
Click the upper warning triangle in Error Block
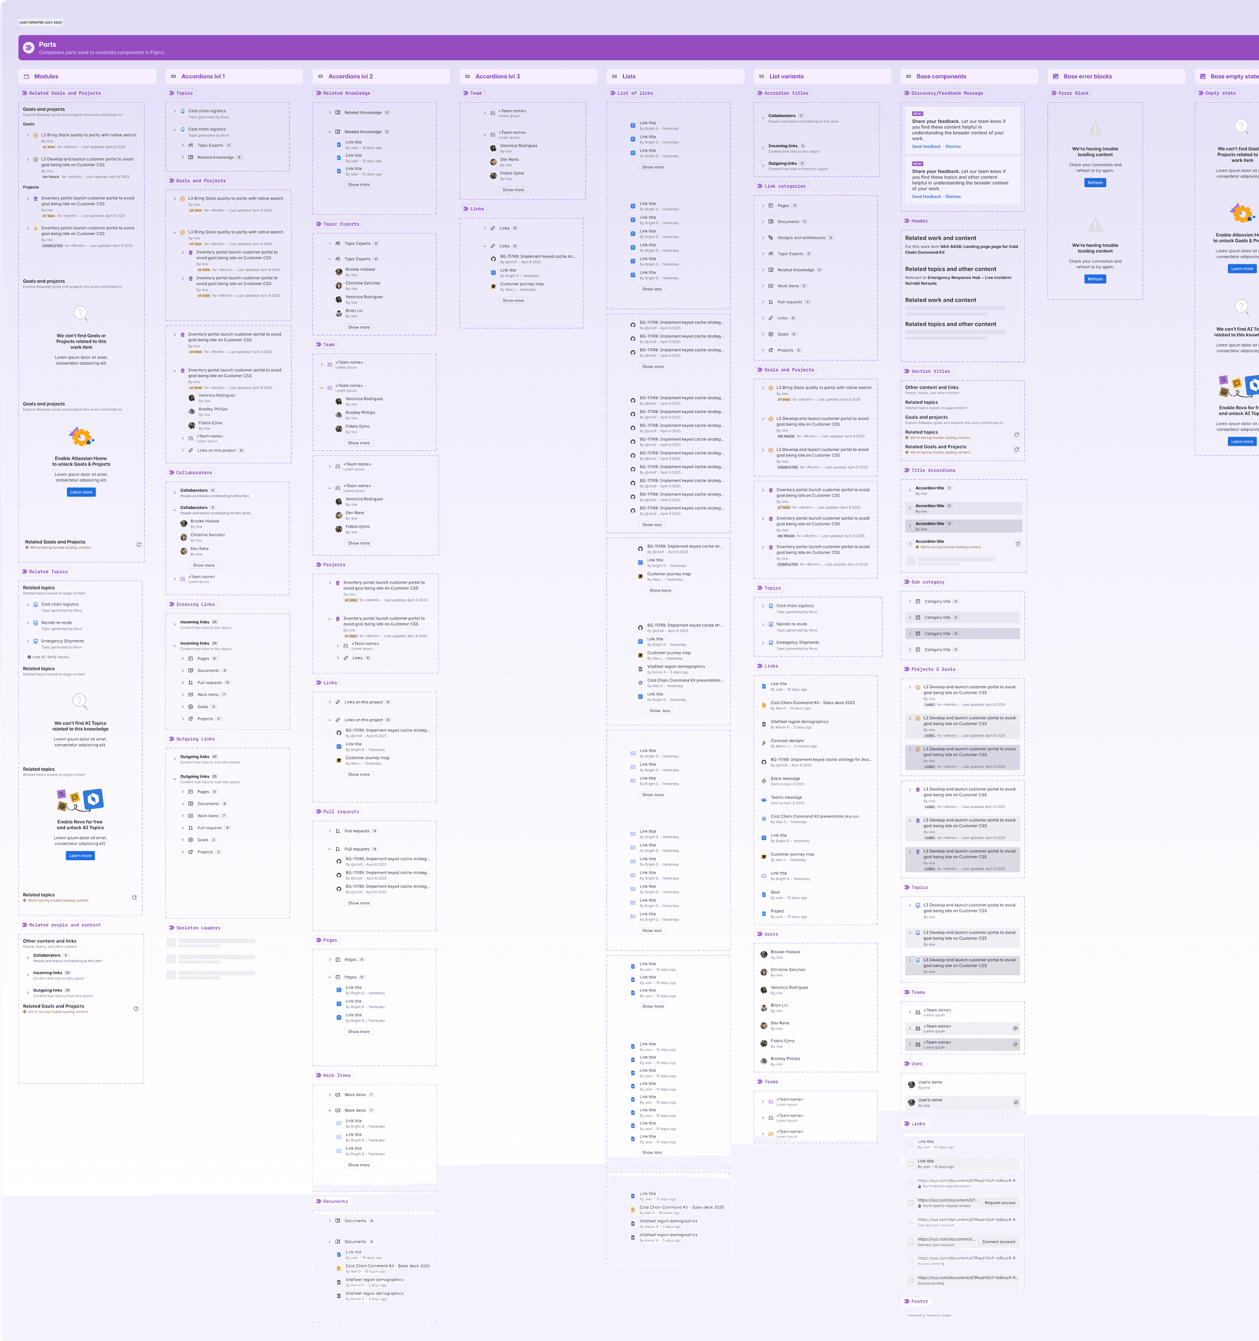point(1095,128)
